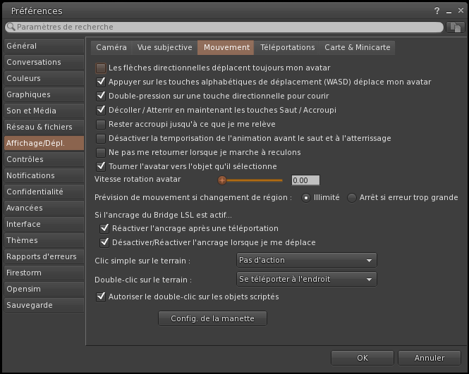
Task: Click the magnifier icon in search field
Action: [x=11, y=27]
